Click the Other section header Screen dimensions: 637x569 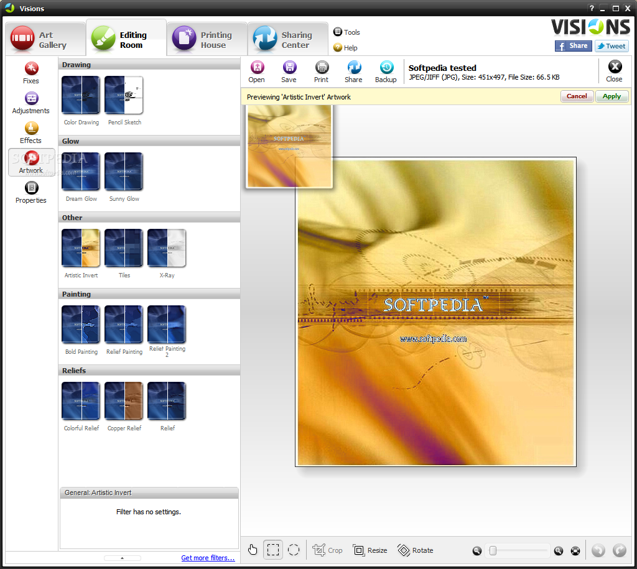coord(149,218)
